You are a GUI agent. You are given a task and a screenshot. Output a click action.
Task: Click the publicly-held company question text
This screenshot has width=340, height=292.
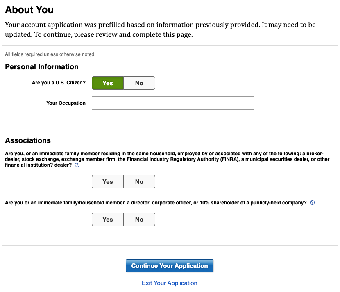coord(156,202)
